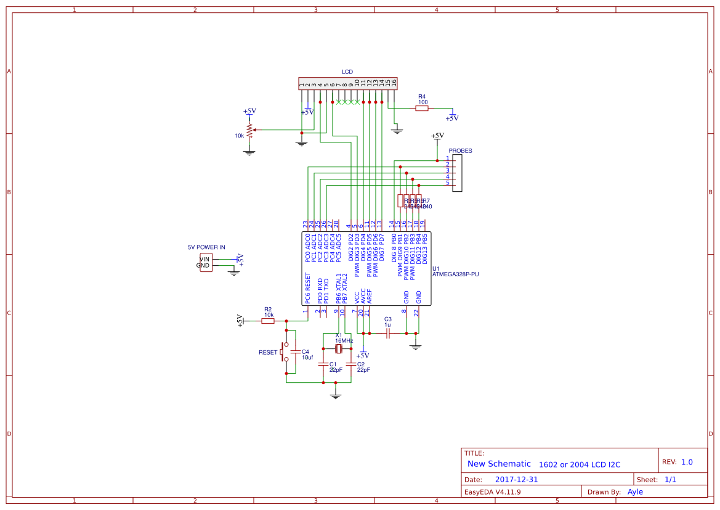Click the REV 1.0 value
This screenshot has width=720, height=510.
click(687, 462)
